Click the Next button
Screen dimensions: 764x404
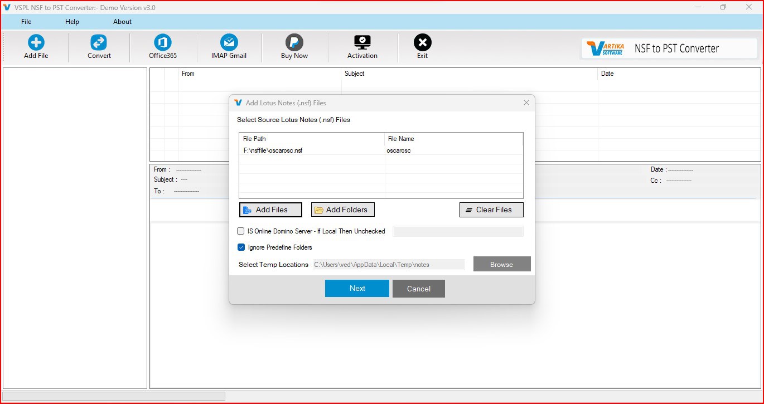click(356, 288)
